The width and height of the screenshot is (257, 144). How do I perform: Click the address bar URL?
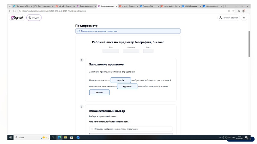click(x=54, y=11)
